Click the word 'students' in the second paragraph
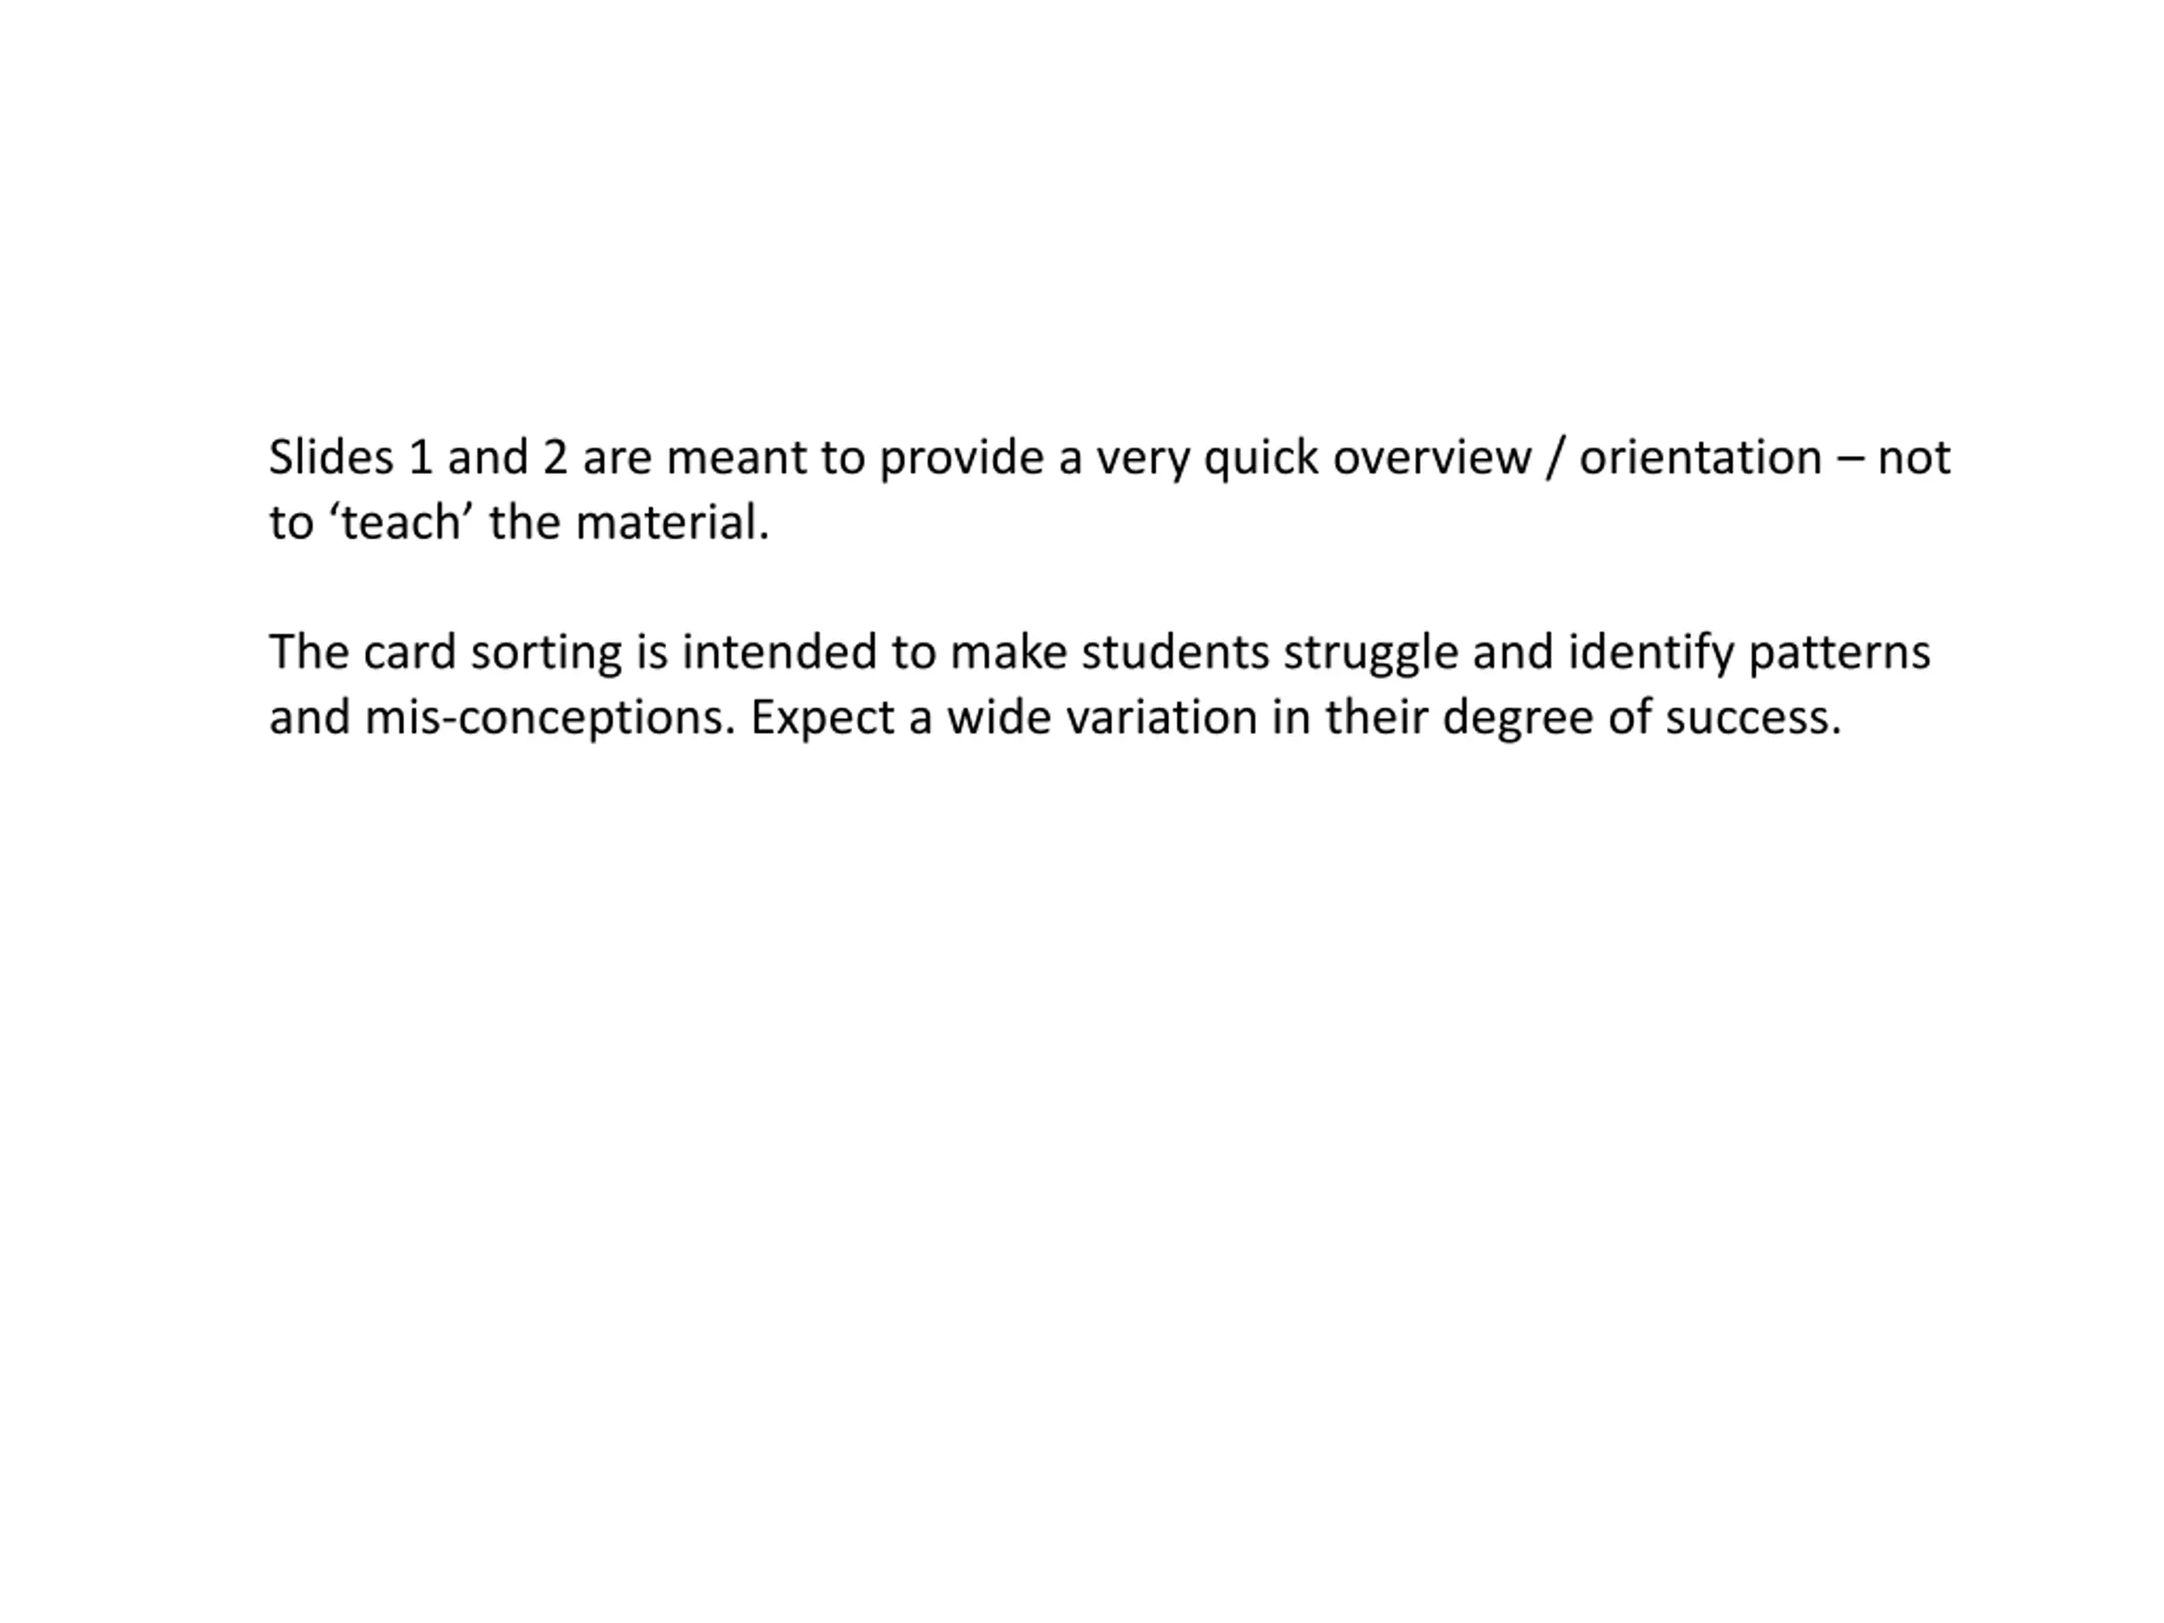The height and width of the screenshot is (1623, 2164). (x=1176, y=653)
